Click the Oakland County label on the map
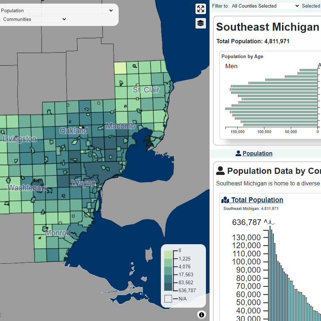 tap(74, 131)
